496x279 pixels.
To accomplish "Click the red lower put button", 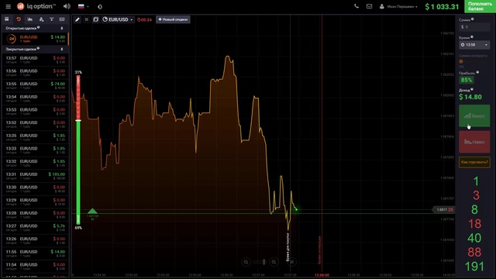I will (x=474, y=142).
